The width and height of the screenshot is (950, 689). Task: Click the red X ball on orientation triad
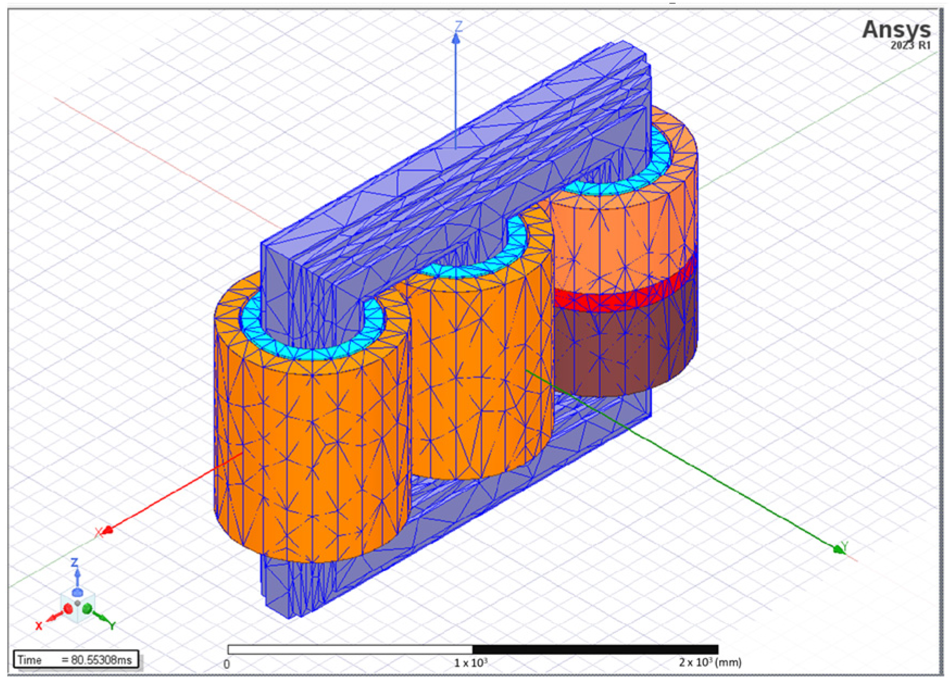68,609
